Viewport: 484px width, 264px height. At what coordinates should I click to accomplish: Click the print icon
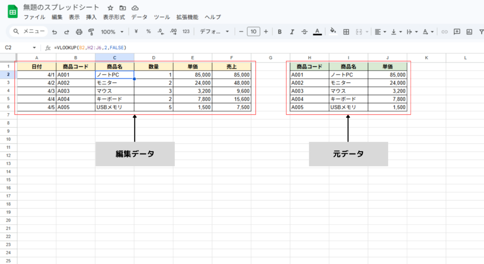[x=79, y=32]
